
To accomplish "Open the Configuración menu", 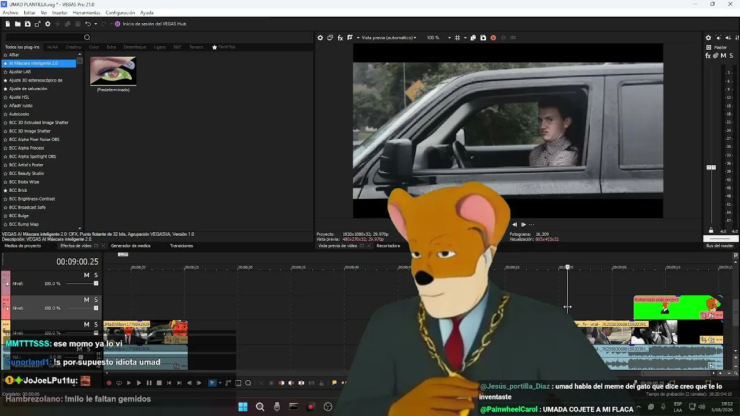I will click(x=120, y=13).
